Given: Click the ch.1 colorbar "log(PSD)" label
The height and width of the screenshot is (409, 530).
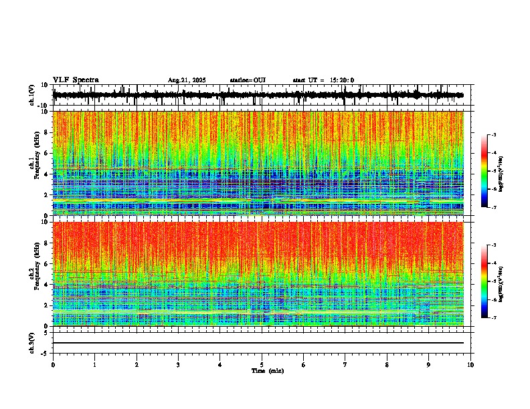Looking at the screenshot, I should tap(501, 174).
